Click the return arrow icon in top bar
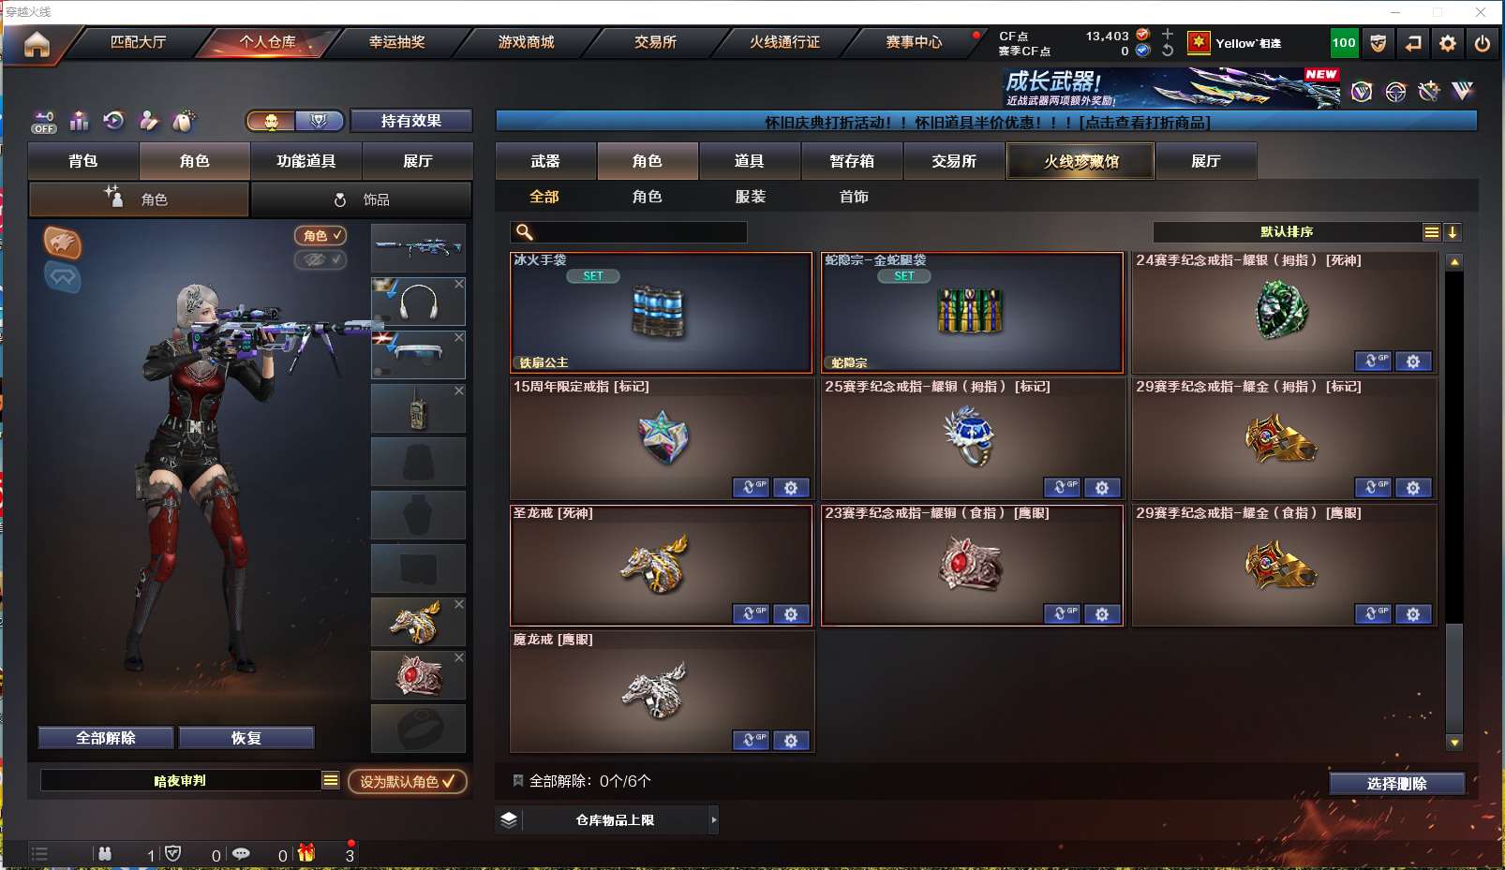This screenshot has height=870, width=1505. [x=1413, y=43]
